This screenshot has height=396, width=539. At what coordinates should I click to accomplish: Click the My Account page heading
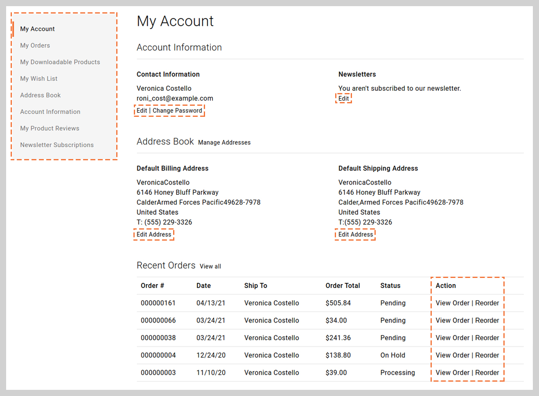175,21
